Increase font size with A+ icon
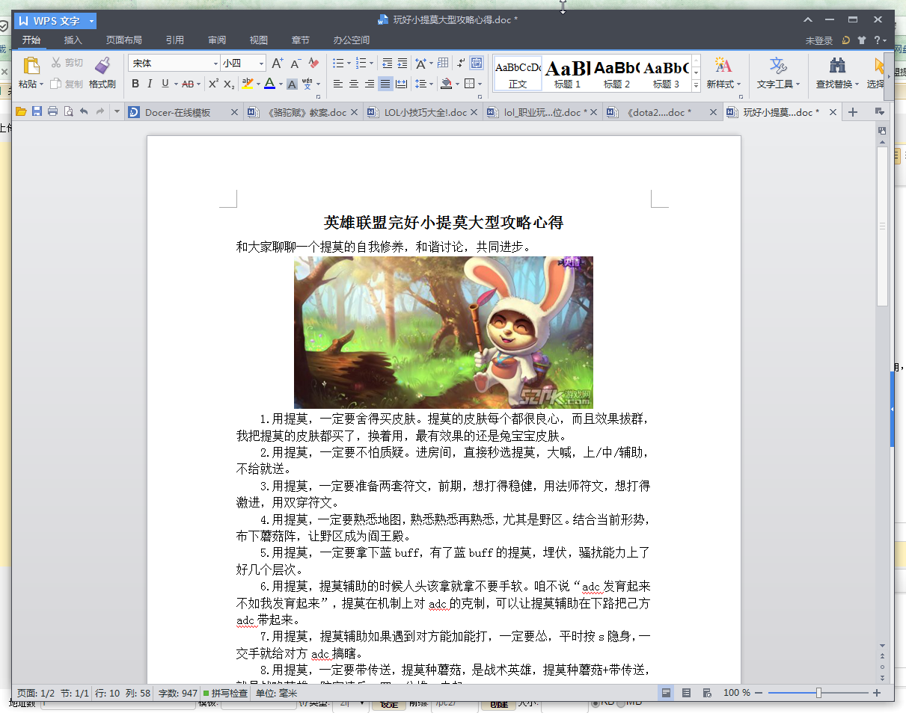 [277, 64]
